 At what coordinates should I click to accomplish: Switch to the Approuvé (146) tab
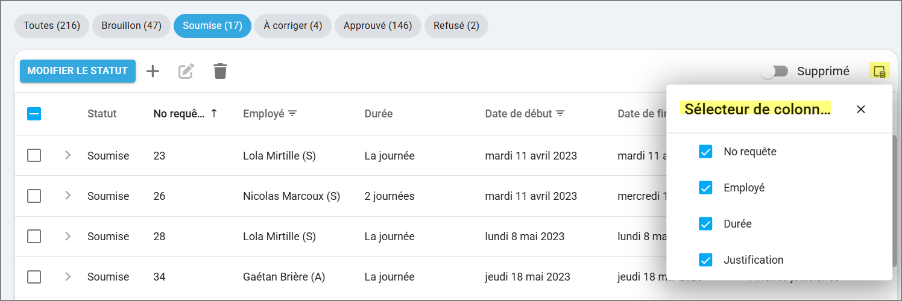pyautogui.click(x=377, y=26)
